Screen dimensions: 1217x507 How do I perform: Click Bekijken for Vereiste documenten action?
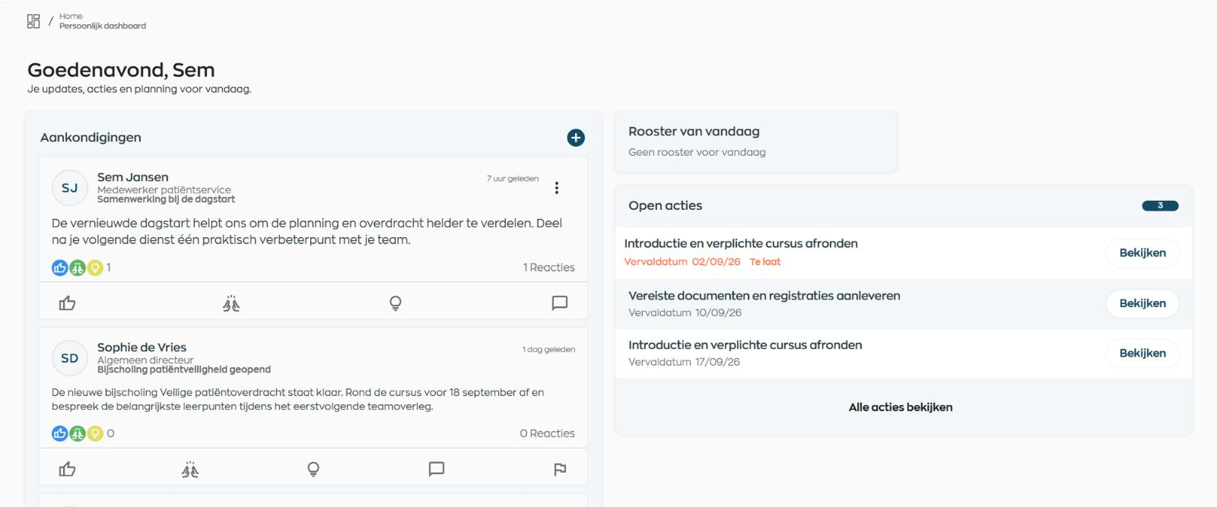click(1142, 304)
